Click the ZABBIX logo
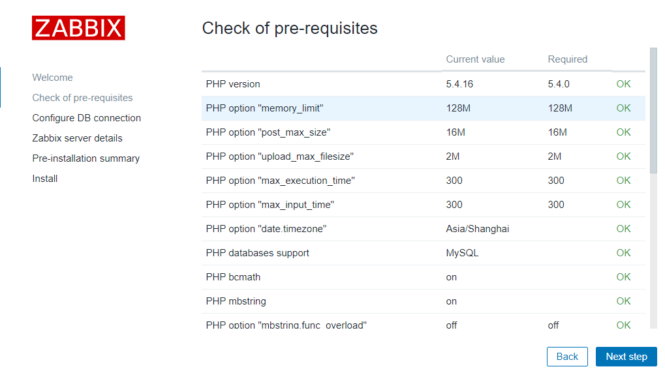Image resolution: width=665 pixels, height=371 pixels. tap(78, 28)
